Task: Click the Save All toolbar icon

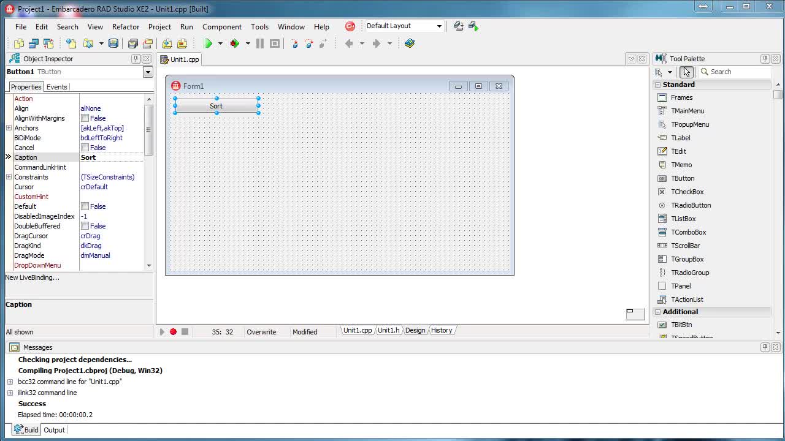Action: (132, 43)
